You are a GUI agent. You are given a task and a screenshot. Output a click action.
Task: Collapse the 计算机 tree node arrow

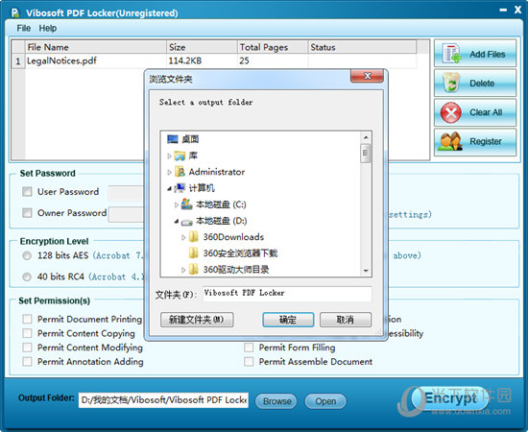coord(169,188)
